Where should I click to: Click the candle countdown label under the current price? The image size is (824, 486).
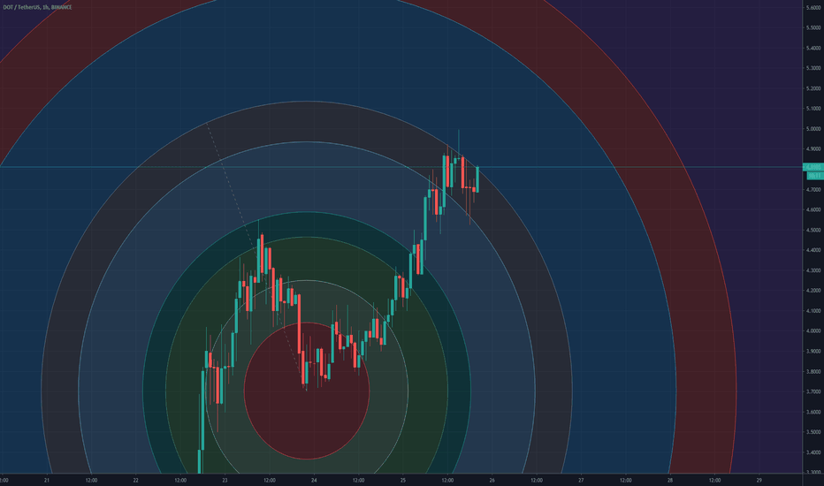click(814, 175)
